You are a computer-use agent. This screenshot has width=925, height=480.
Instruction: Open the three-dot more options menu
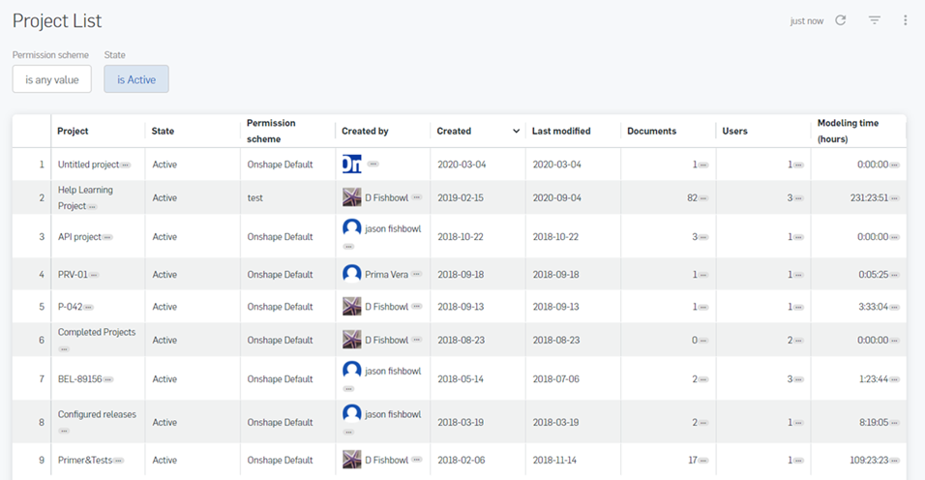coord(906,20)
